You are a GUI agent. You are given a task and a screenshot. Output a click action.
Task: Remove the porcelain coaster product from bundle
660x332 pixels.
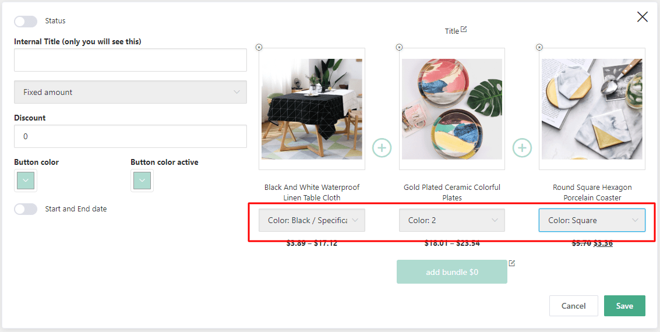pos(539,47)
